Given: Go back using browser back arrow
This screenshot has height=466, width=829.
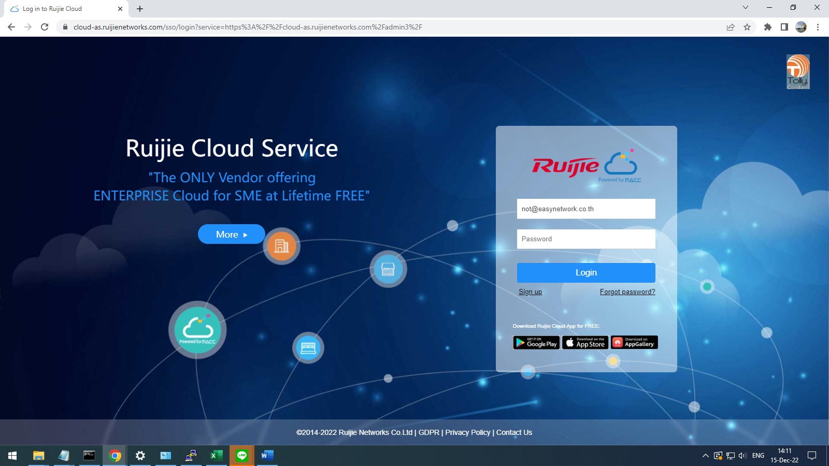Looking at the screenshot, I should pos(11,27).
